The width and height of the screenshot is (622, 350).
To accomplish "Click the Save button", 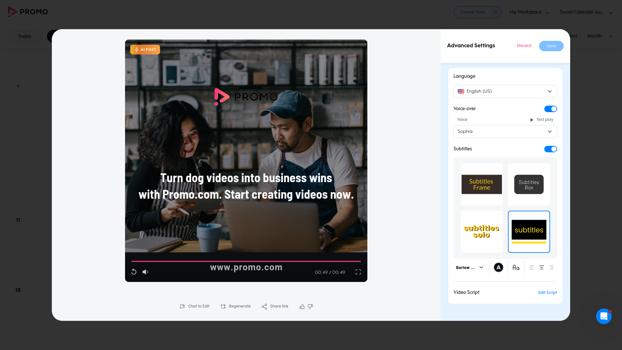I will (551, 46).
